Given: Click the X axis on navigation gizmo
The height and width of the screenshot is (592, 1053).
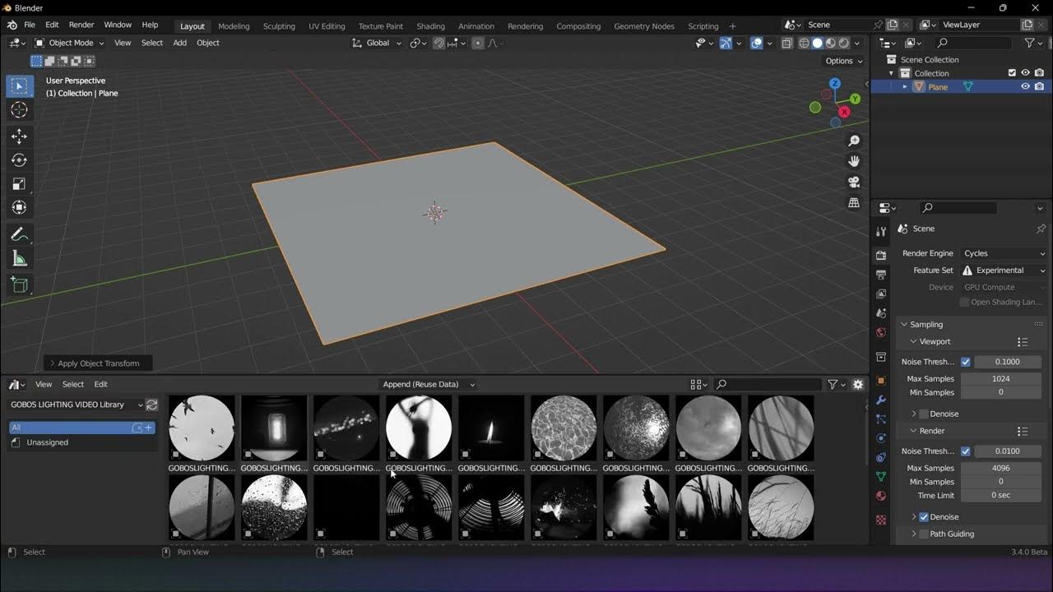Looking at the screenshot, I should 844,111.
